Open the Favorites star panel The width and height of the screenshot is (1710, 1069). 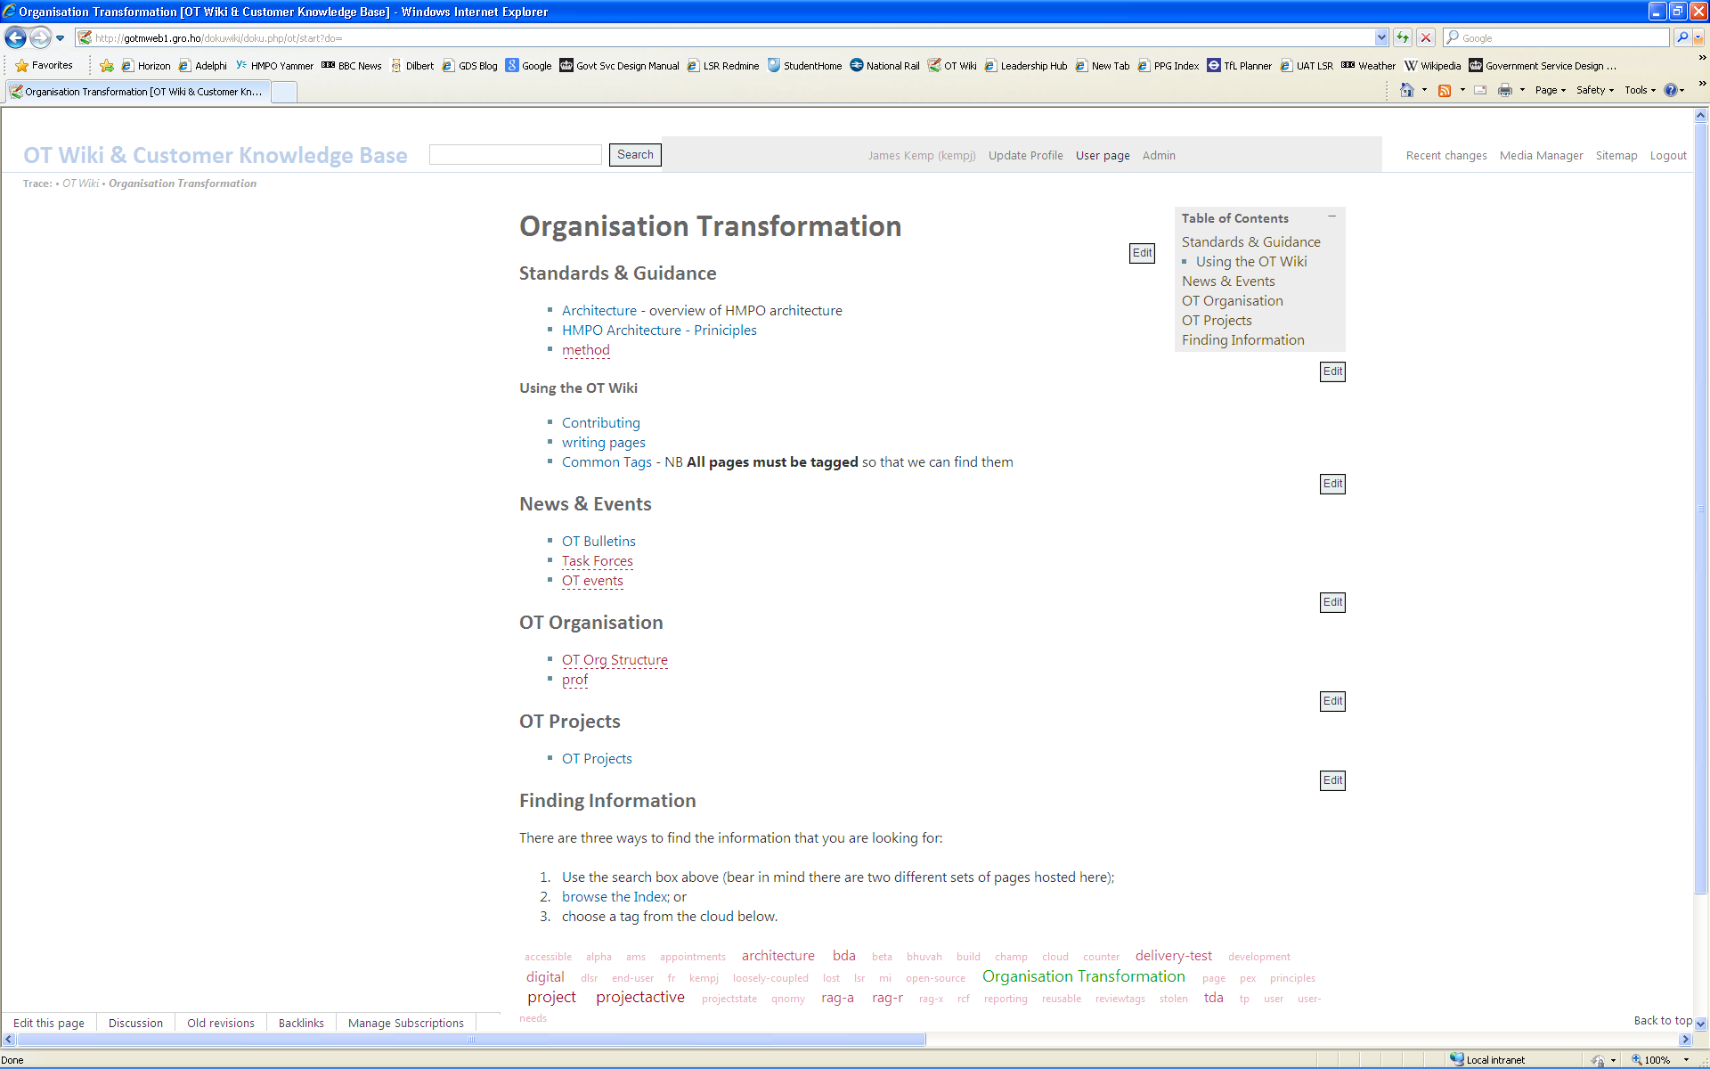coord(44,65)
